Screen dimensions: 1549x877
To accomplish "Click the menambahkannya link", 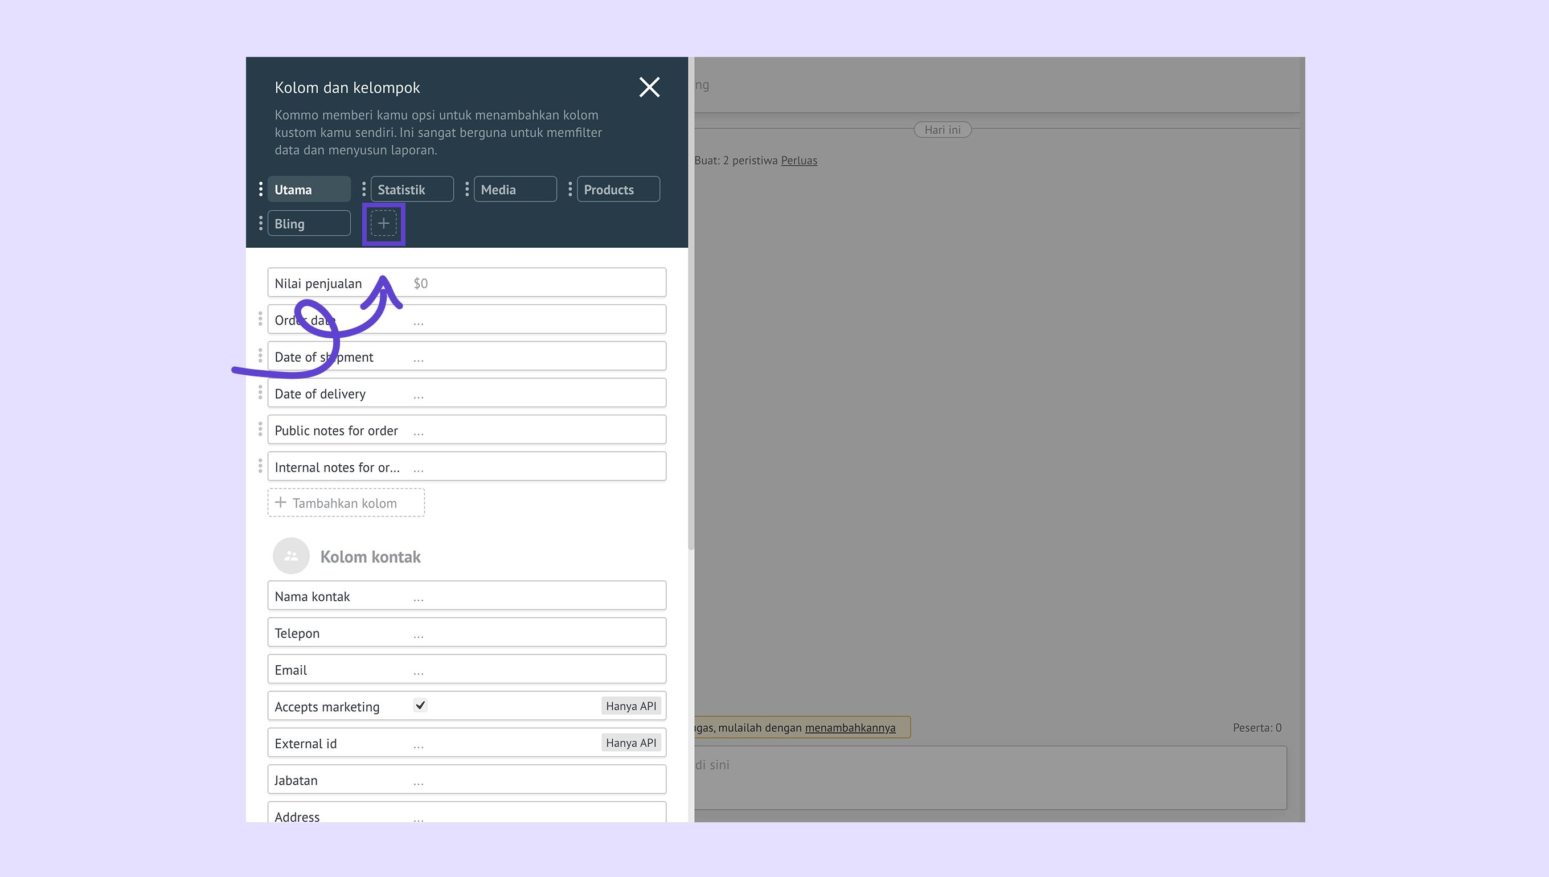I will pyautogui.click(x=850, y=728).
